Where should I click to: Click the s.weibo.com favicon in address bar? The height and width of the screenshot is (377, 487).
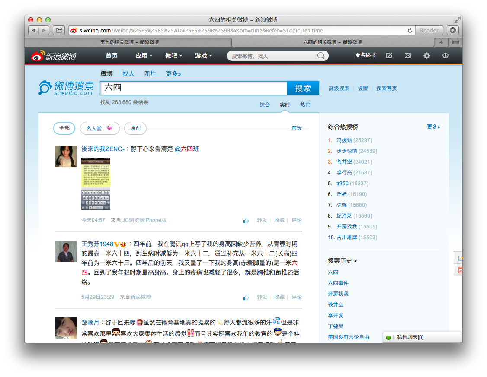74,30
